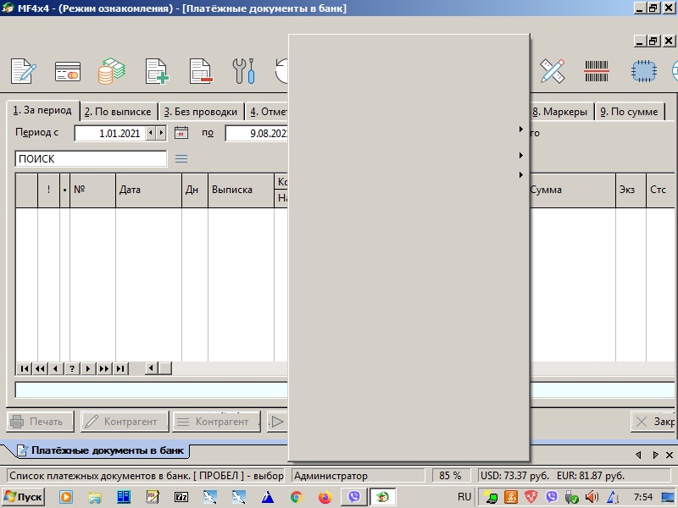
Task: Open the wrench and screwdriver tools icon
Action: [244, 71]
